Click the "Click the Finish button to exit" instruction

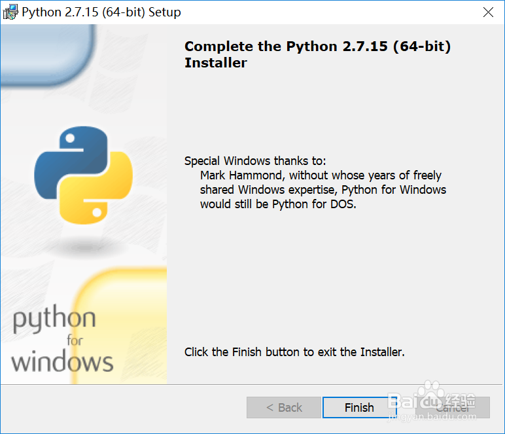(294, 352)
